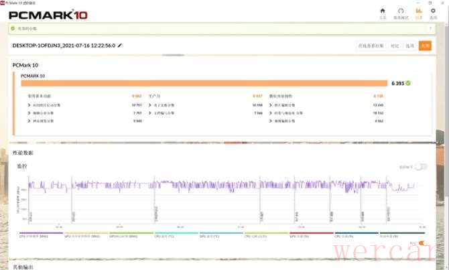Viewport: 449px width, 270px height.
Task: Toggle the red GPU load legend
Action: [x=312, y=234]
